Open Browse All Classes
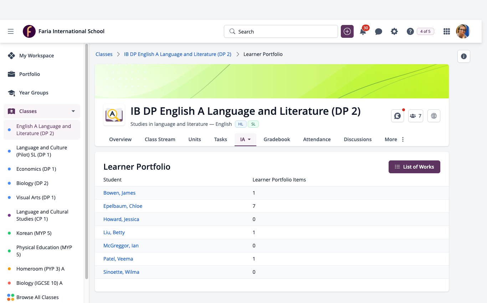This screenshot has width=487, height=303. coord(37,297)
